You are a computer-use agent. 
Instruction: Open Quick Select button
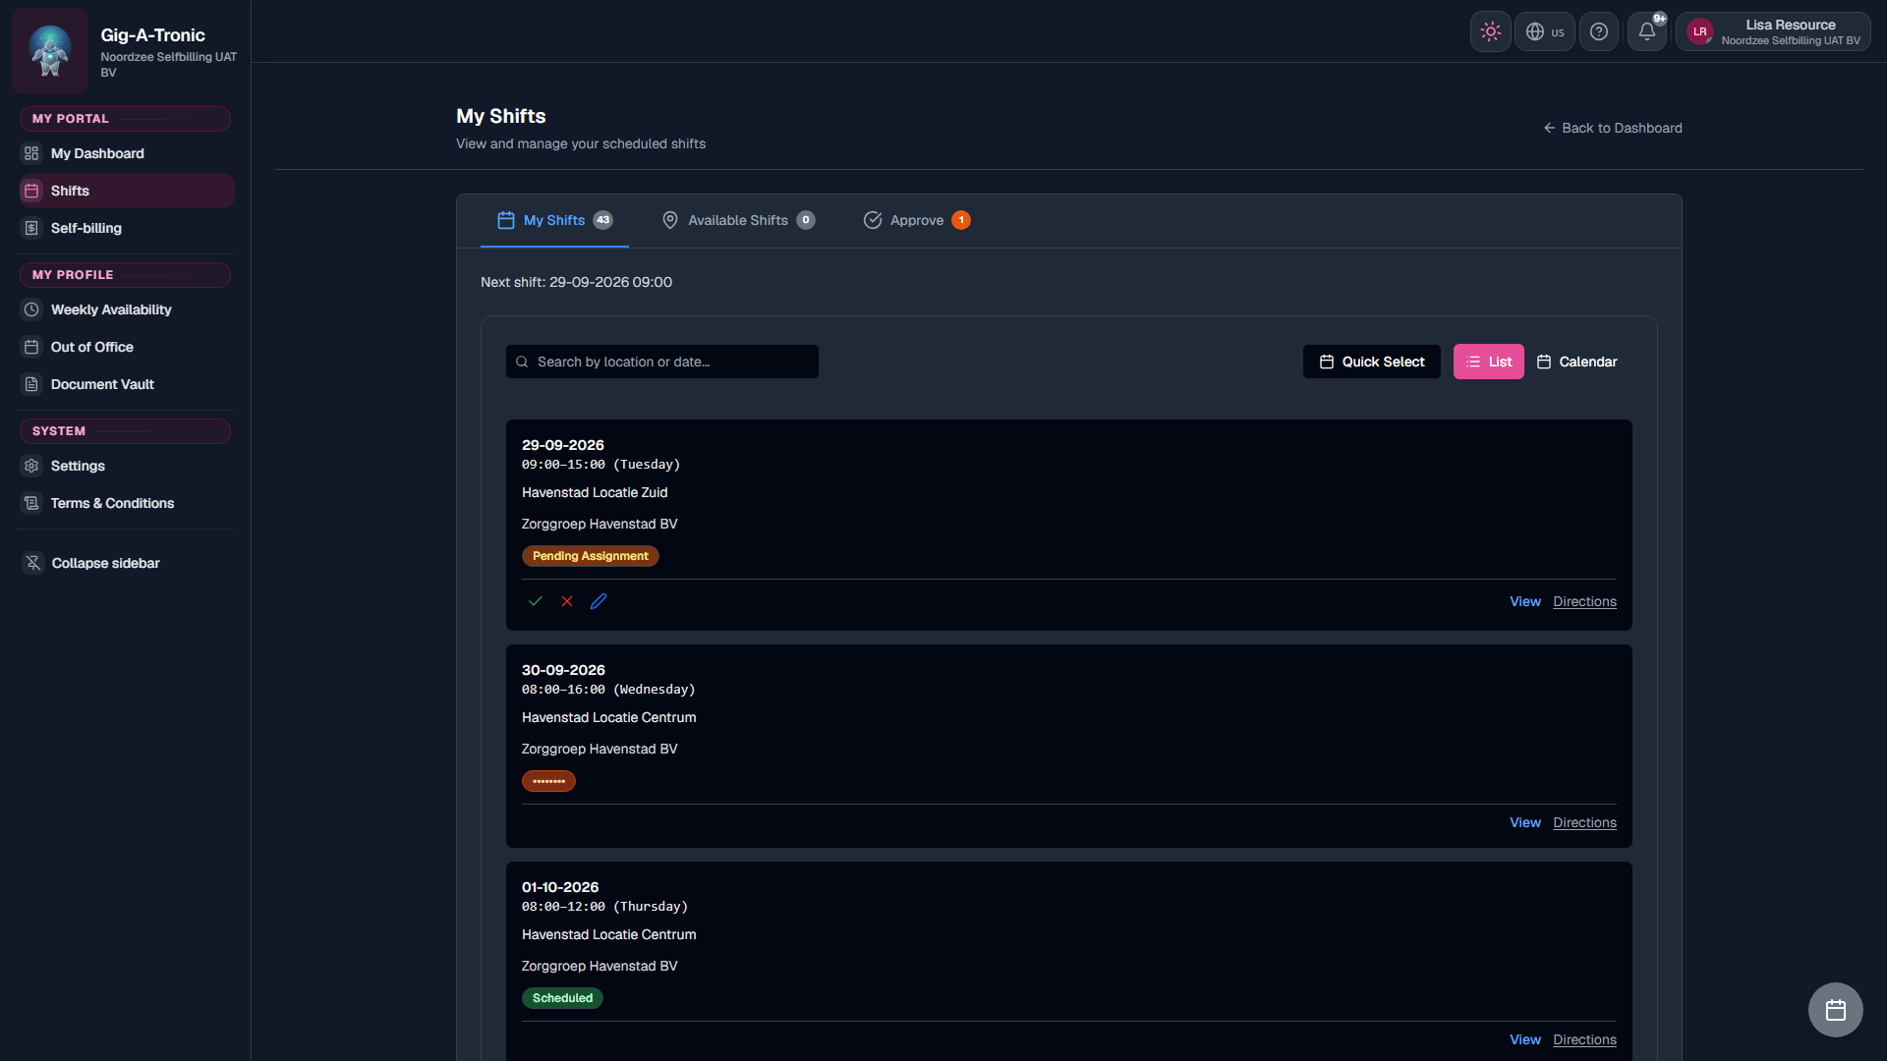(x=1371, y=362)
